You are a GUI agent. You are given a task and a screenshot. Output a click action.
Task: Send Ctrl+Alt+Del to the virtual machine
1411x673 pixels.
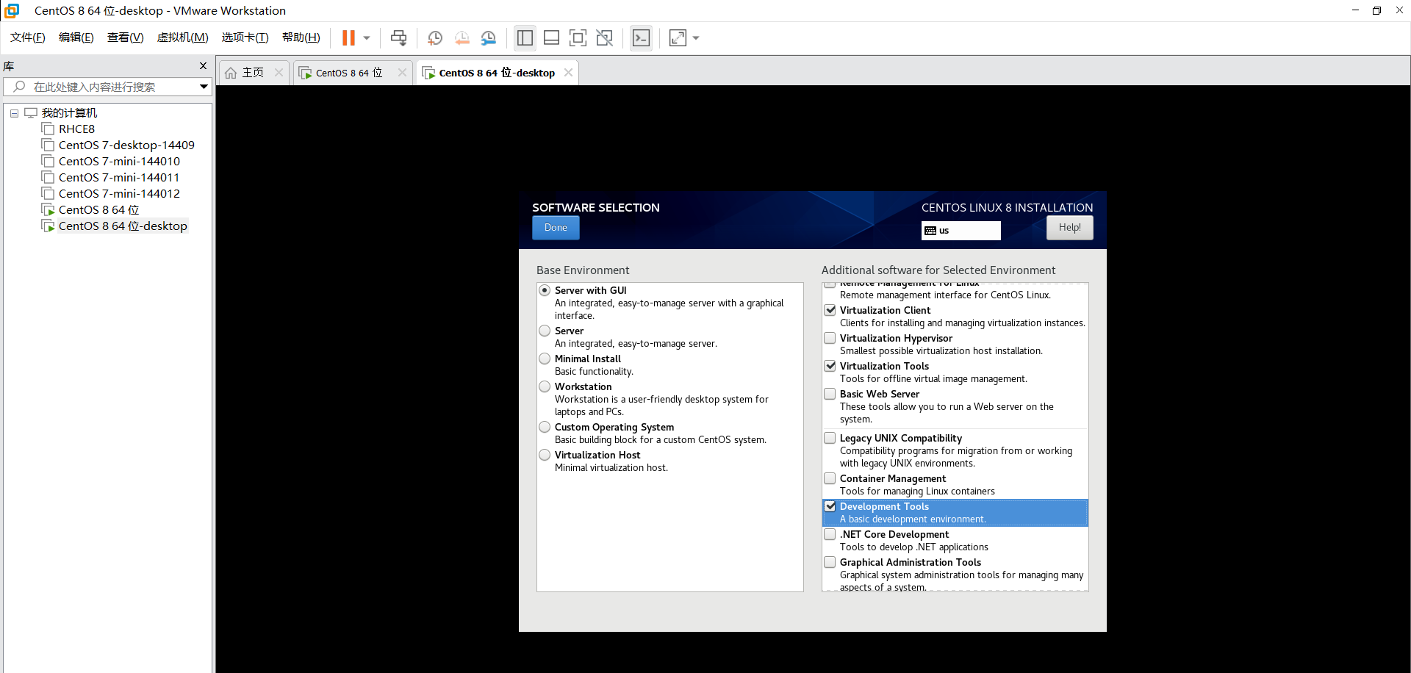click(x=398, y=38)
